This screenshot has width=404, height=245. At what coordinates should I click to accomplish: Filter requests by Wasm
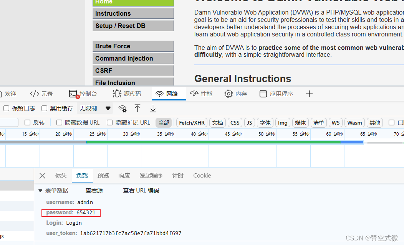354,123
